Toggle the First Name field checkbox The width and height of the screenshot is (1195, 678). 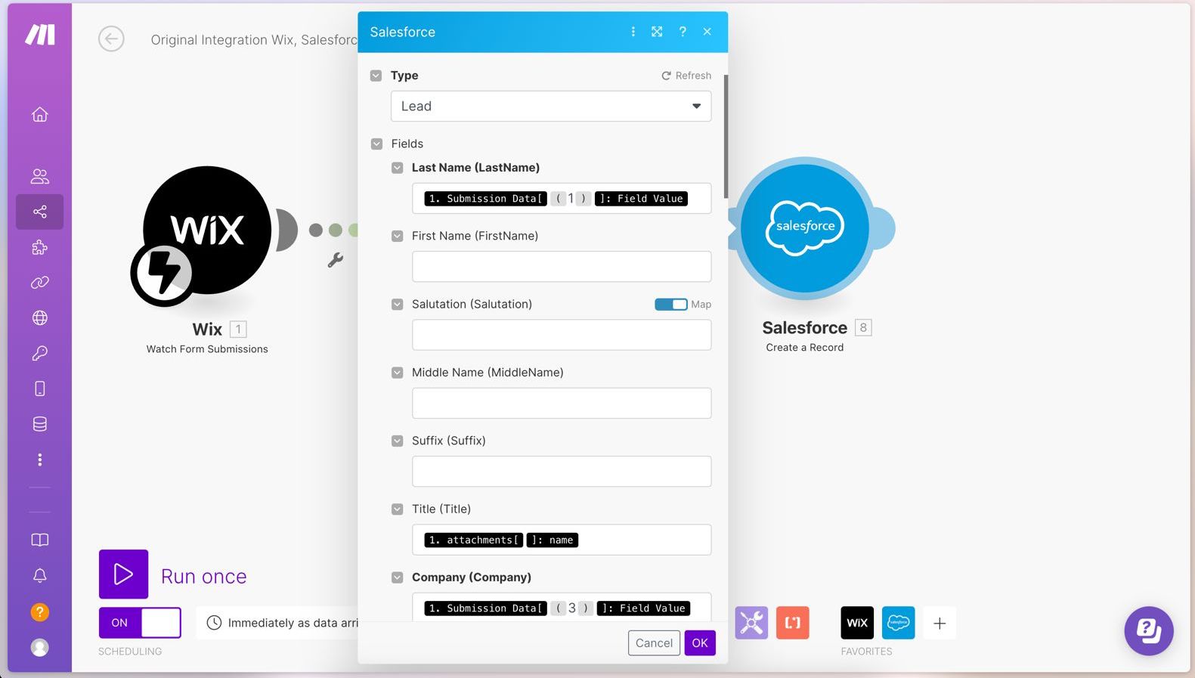pos(398,236)
